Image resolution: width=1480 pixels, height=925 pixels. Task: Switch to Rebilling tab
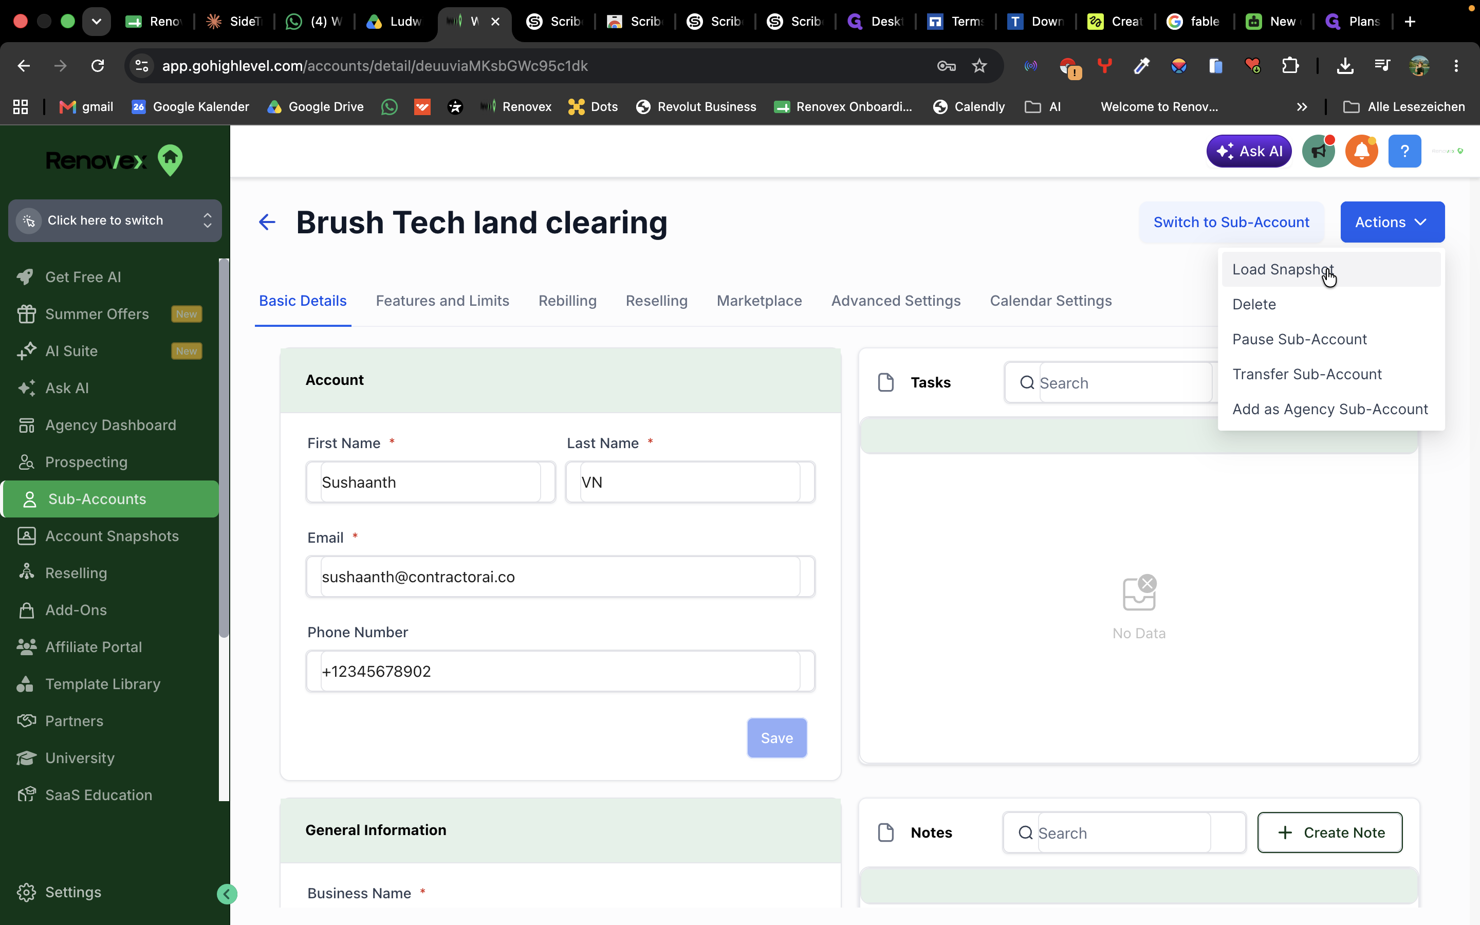point(567,301)
